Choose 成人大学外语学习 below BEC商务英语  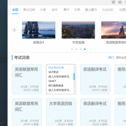(59, 90)
